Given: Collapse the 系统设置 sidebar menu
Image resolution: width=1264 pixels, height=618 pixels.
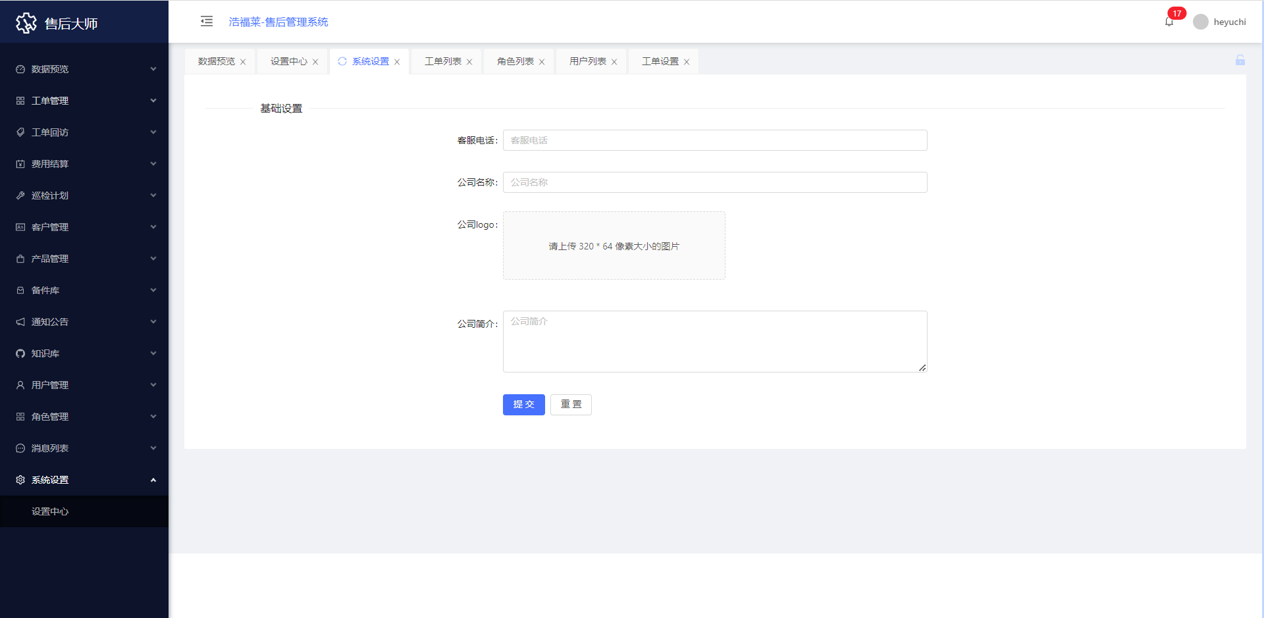Looking at the screenshot, I should point(84,480).
